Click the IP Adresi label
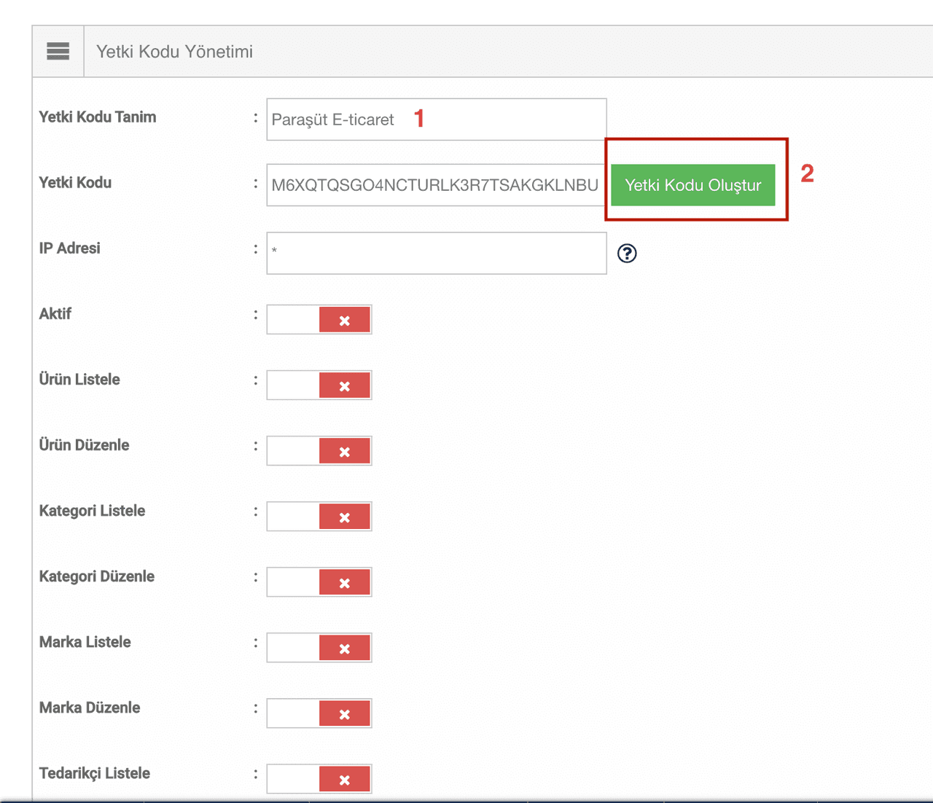933x803 pixels. [x=70, y=248]
